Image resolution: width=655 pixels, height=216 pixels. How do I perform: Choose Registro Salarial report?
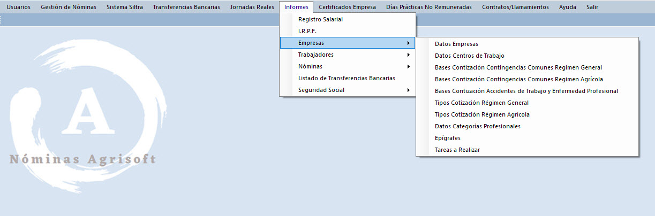click(320, 19)
